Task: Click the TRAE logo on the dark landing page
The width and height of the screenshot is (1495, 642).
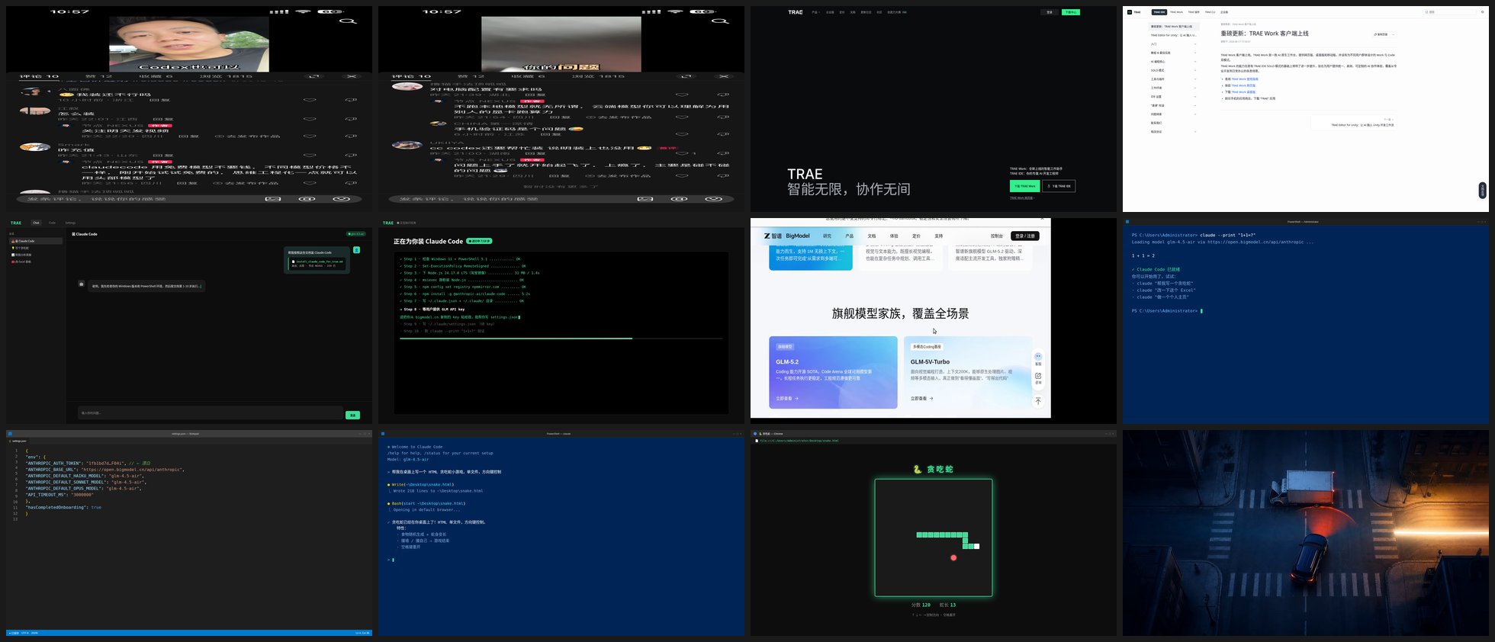Action: click(796, 12)
